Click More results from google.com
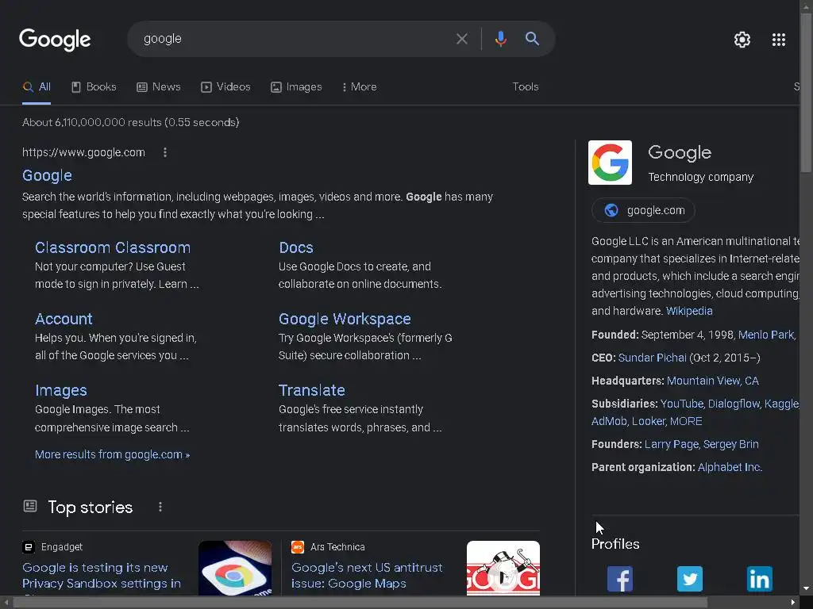This screenshot has height=609, width=813. (x=112, y=454)
